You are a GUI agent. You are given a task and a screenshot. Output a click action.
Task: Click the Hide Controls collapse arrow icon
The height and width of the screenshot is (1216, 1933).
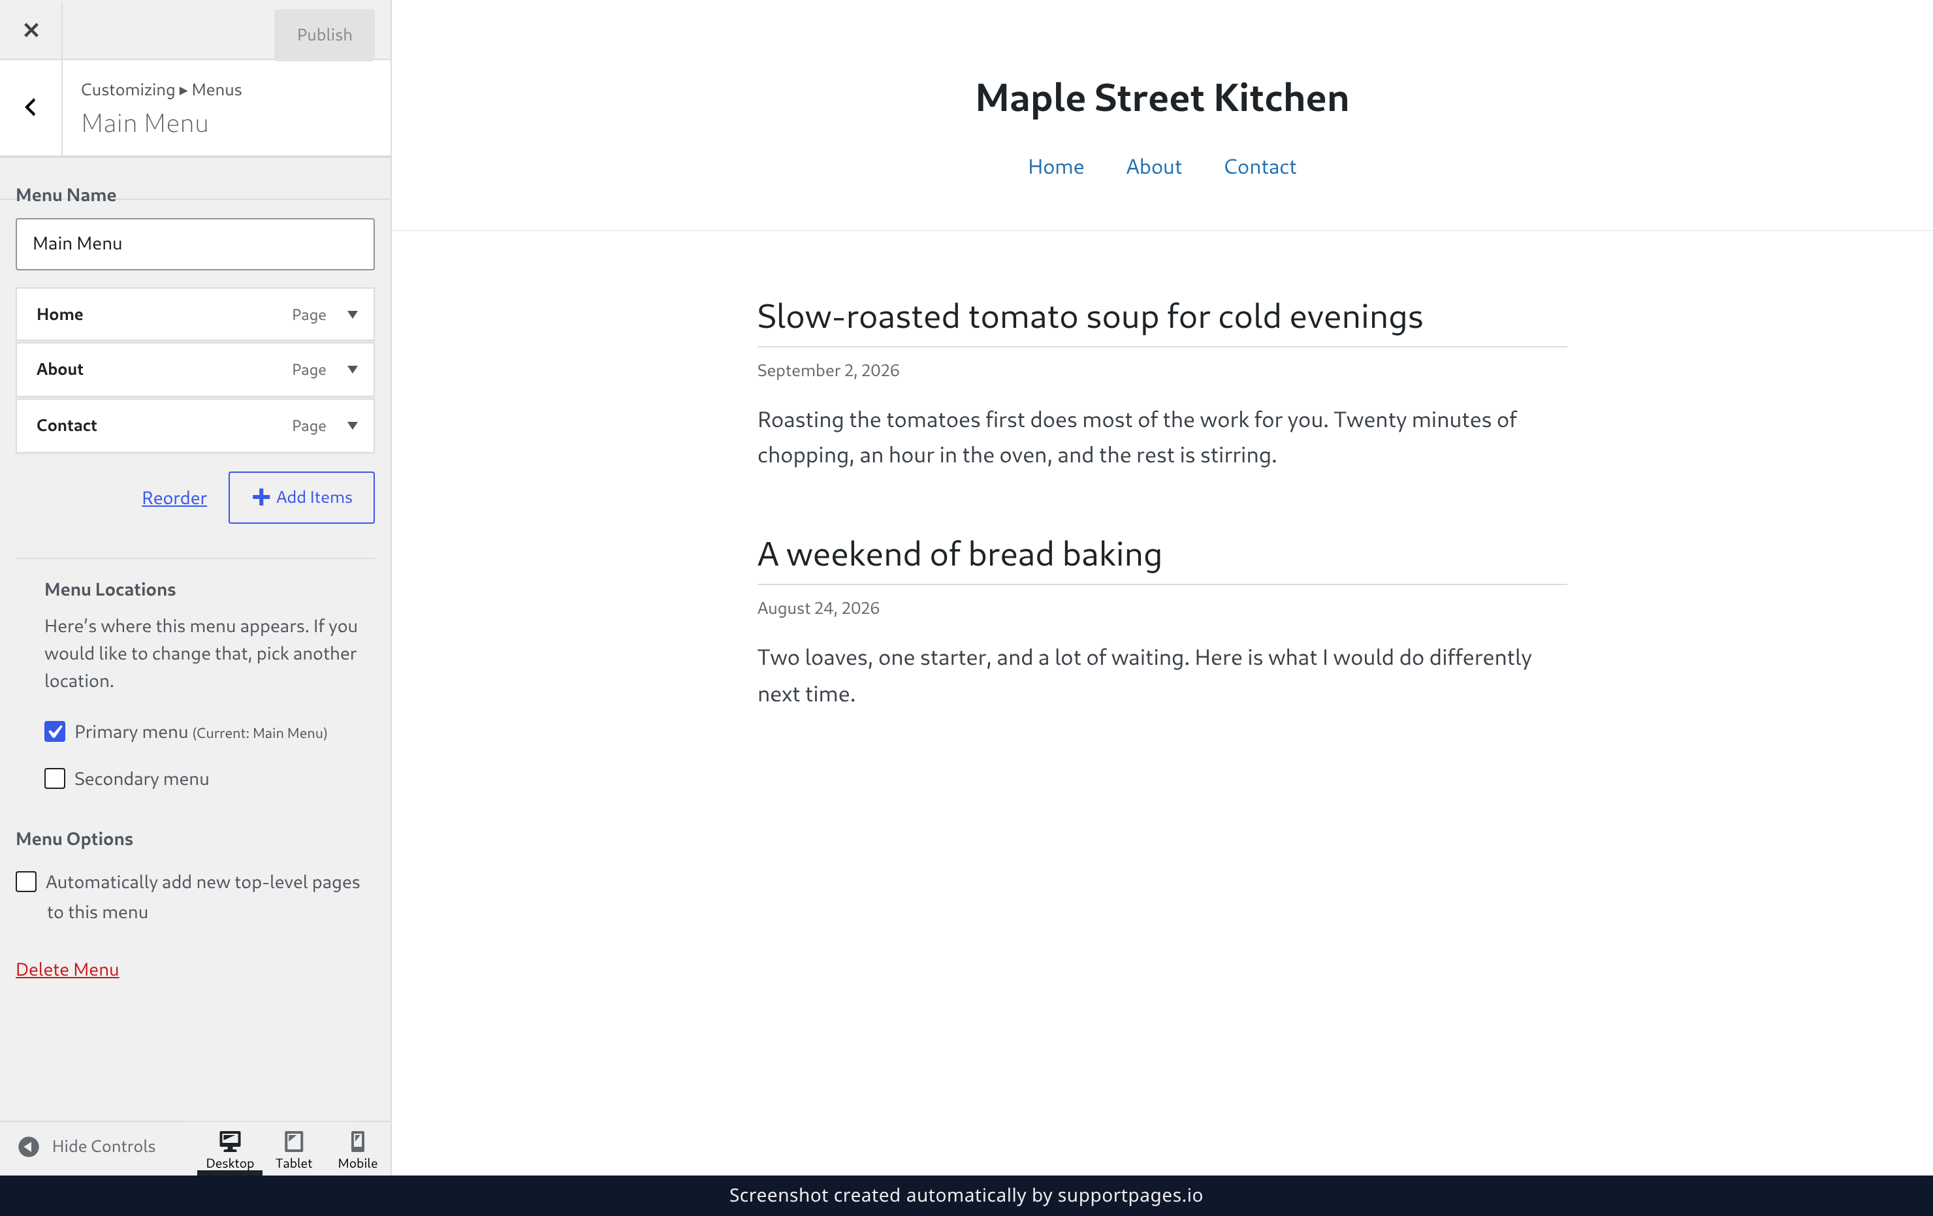[29, 1146]
